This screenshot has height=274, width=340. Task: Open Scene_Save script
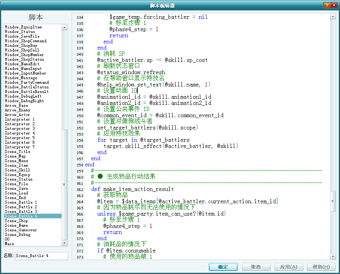[17, 188]
